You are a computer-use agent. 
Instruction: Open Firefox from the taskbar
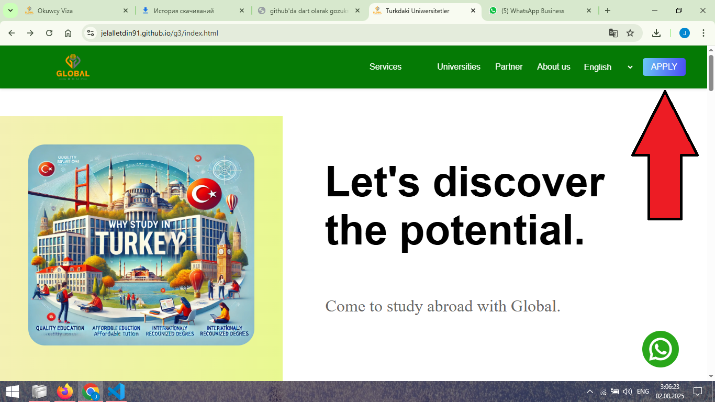coord(65,391)
